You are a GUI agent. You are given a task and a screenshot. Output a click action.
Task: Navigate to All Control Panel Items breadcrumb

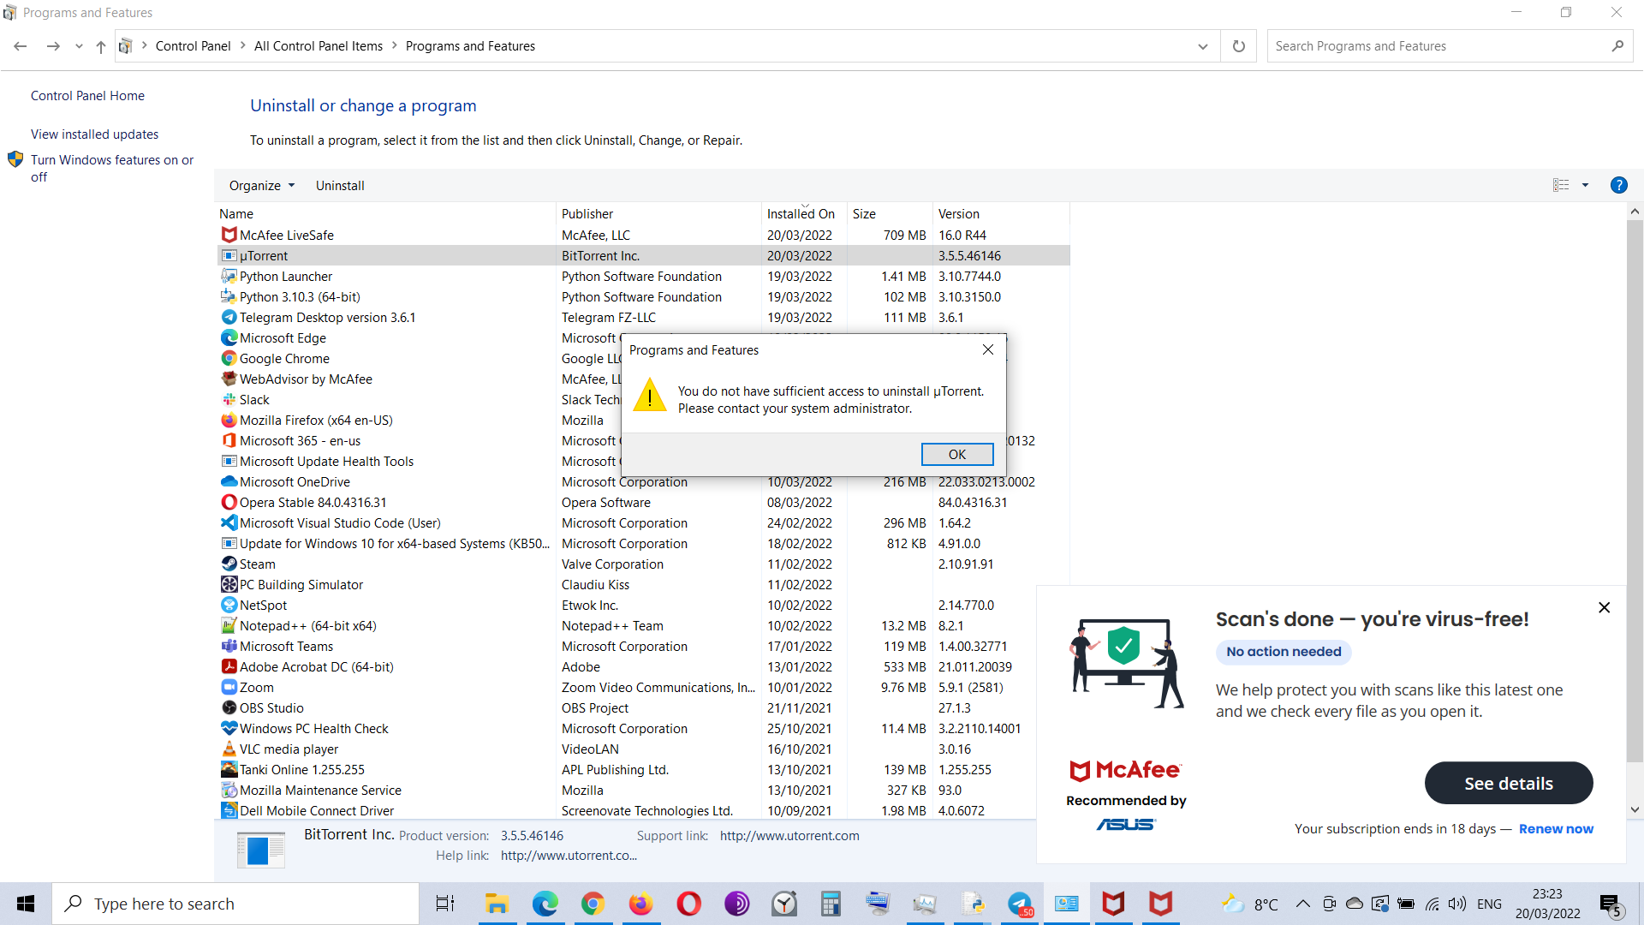[319, 46]
